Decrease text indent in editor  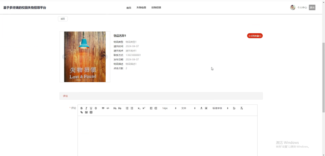[x=151, y=108]
